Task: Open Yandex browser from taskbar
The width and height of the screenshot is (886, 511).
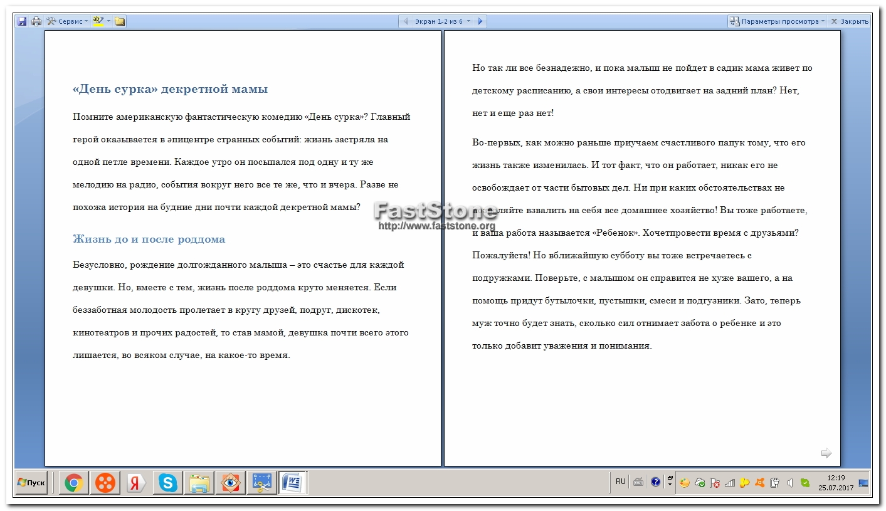Action: point(136,483)
